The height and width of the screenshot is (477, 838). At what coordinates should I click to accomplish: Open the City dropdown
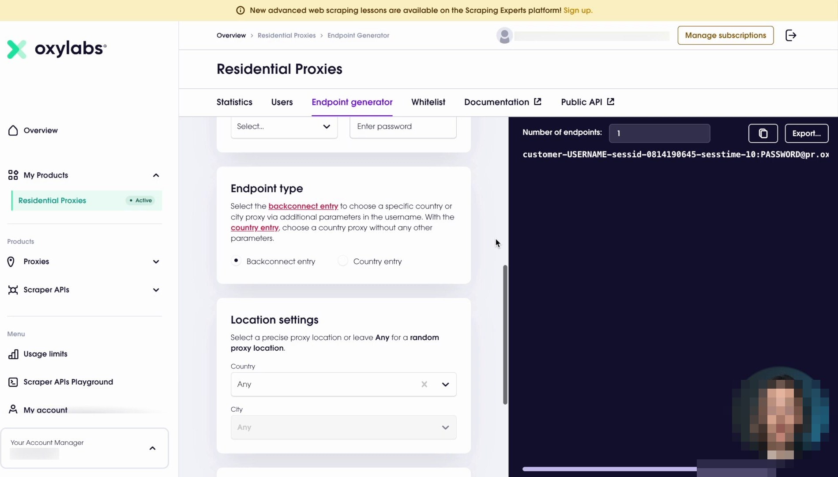343,427
